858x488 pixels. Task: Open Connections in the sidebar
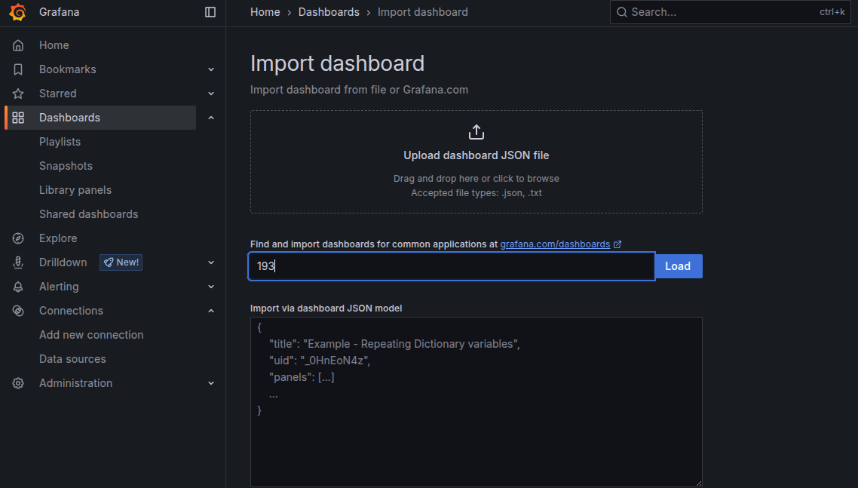tap(71, 311)
